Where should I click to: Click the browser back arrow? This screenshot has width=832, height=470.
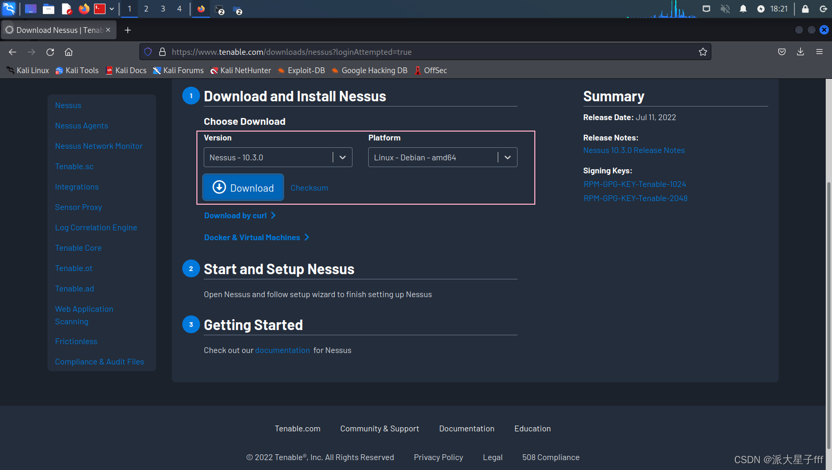[x=13, y=52]
